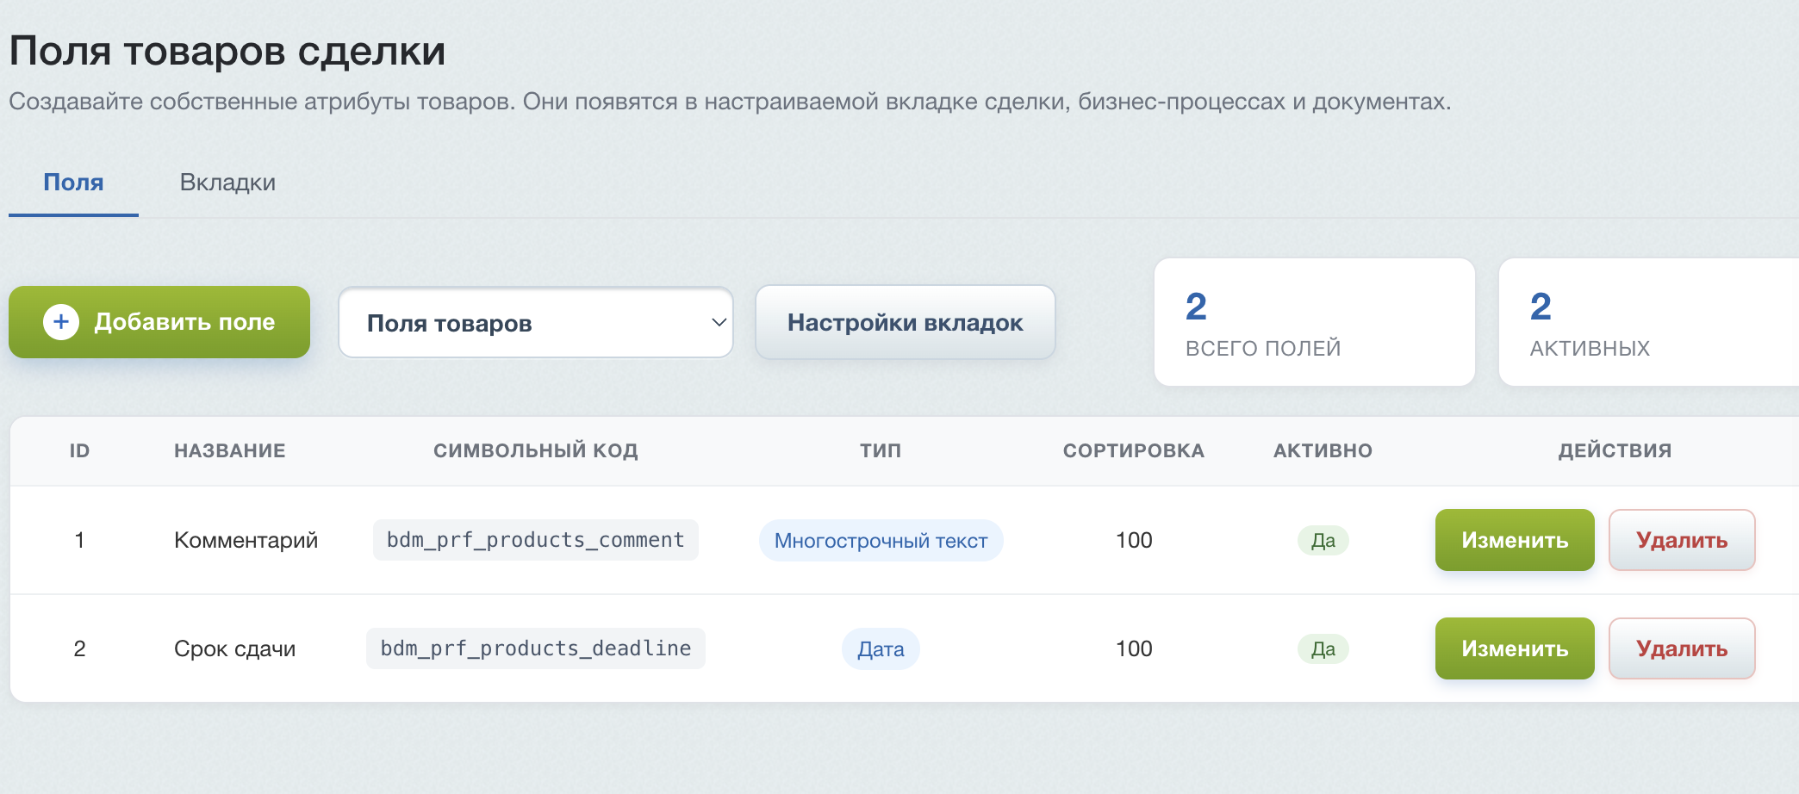This screenshot has height=794, width=1799.
Task: Click sort value 100 in Комментарий row
Action: [1134, 540]
